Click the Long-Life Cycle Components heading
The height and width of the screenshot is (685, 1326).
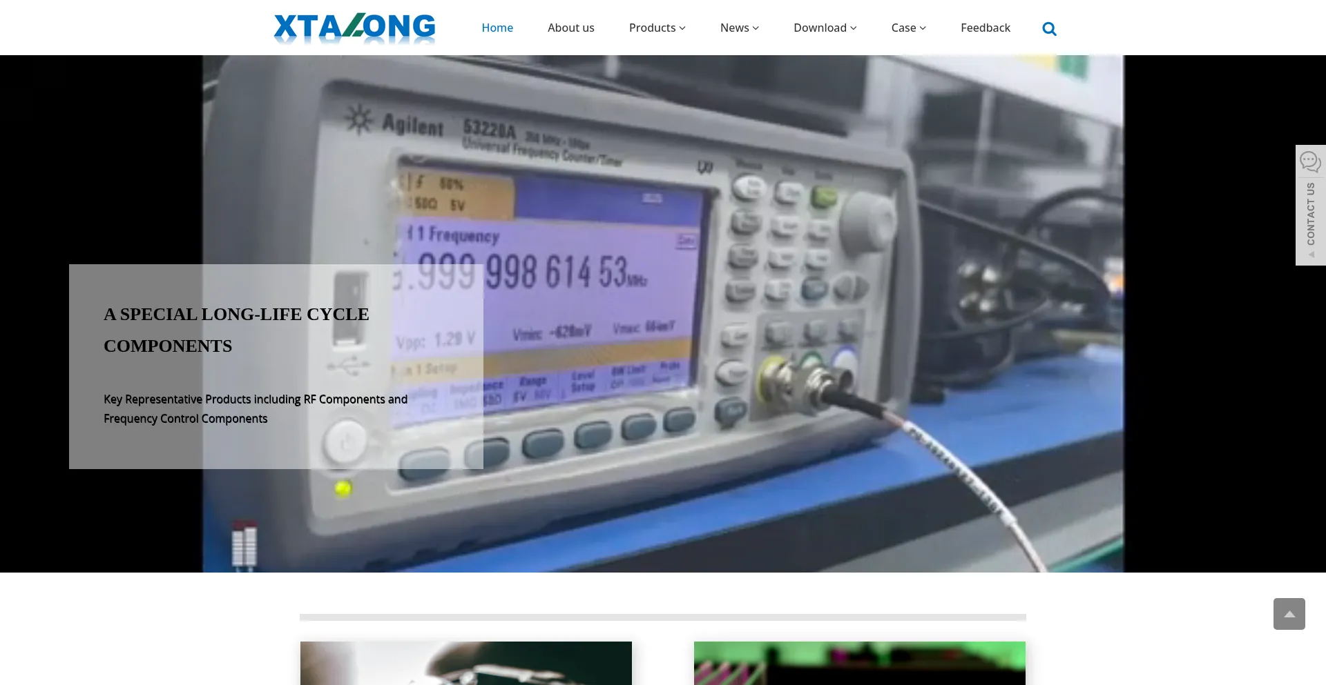click(x=236, y=330)
